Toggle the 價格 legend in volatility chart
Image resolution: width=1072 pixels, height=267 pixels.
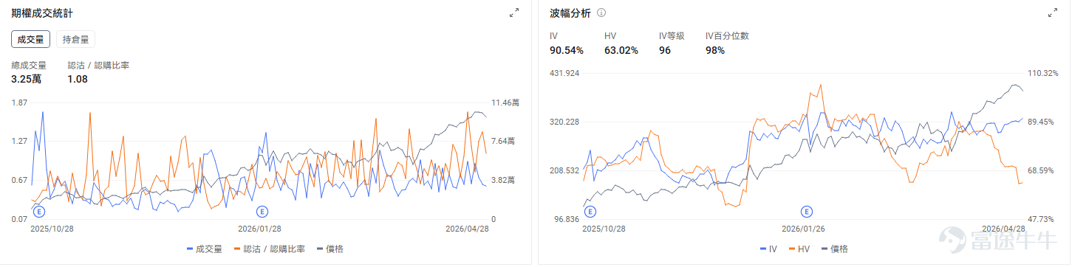pos(834,249)
